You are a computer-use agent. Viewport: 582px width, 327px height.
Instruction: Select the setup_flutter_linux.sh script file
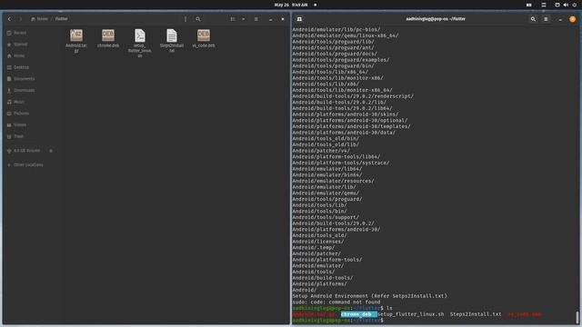click(x=140, y=43)
